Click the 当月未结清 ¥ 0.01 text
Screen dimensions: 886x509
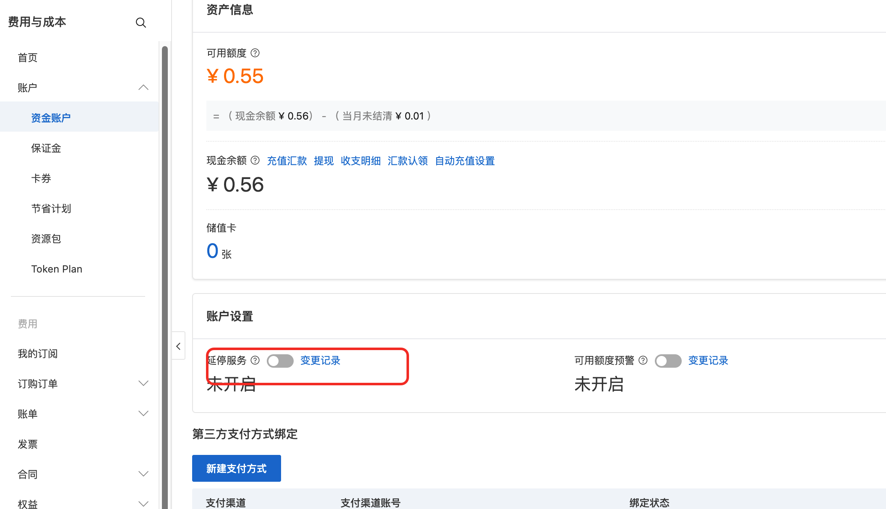(x=383, y=116)
